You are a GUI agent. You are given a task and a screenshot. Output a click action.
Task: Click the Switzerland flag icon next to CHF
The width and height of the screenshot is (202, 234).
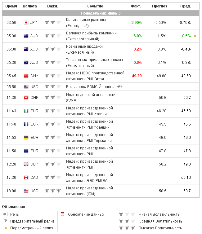tap(26, 98)
